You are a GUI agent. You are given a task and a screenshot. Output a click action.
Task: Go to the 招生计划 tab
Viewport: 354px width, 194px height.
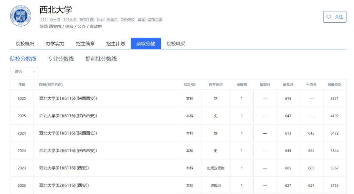point(115,44)
